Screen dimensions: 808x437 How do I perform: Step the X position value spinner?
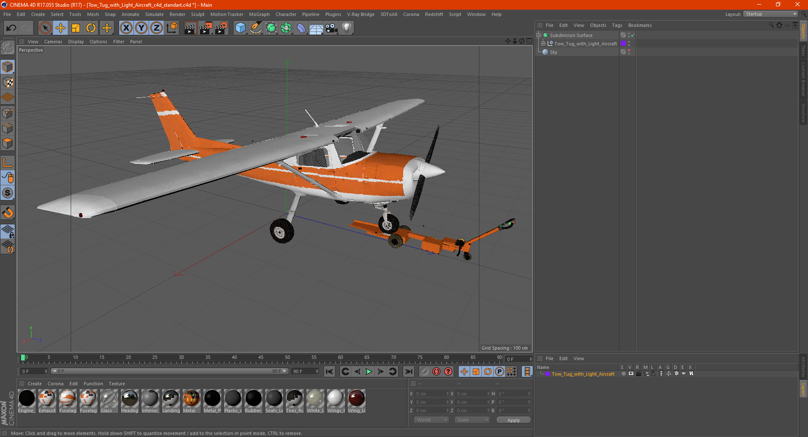tap(447, 394)
